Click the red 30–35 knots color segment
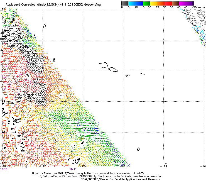The image size is (206, 181). tap(168, 3)
